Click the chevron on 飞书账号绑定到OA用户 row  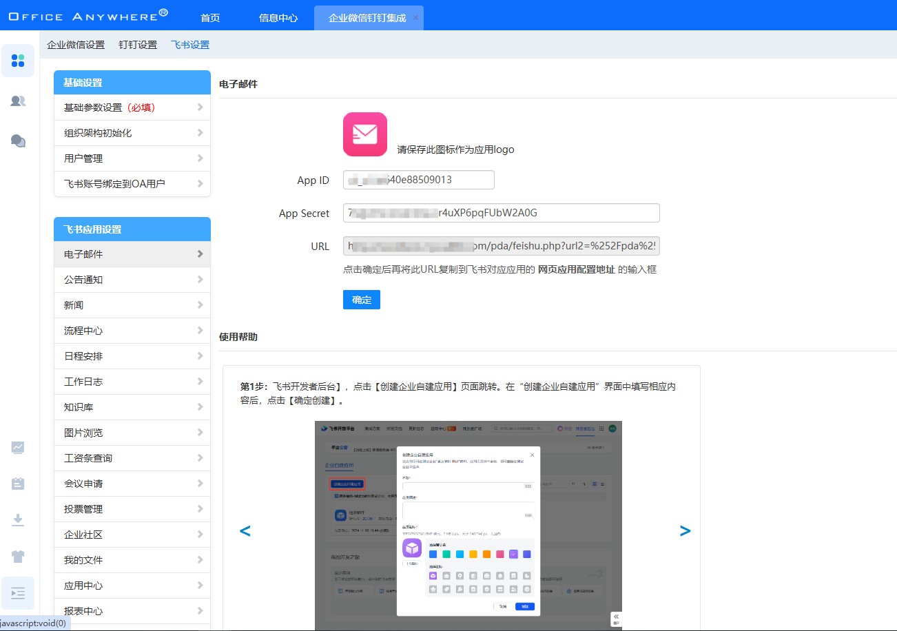tap(200, 184)
